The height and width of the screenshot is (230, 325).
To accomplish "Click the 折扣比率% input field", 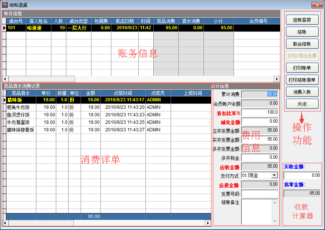I will coord(259,113).
